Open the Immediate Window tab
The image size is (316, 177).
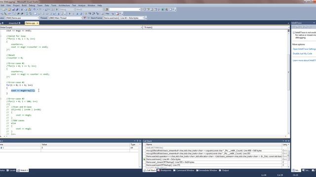[206, 171]
